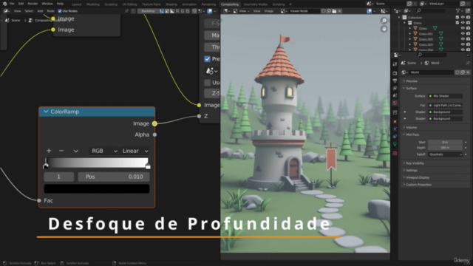Open the Quadratic falloff dropdown

click(445, 154)
